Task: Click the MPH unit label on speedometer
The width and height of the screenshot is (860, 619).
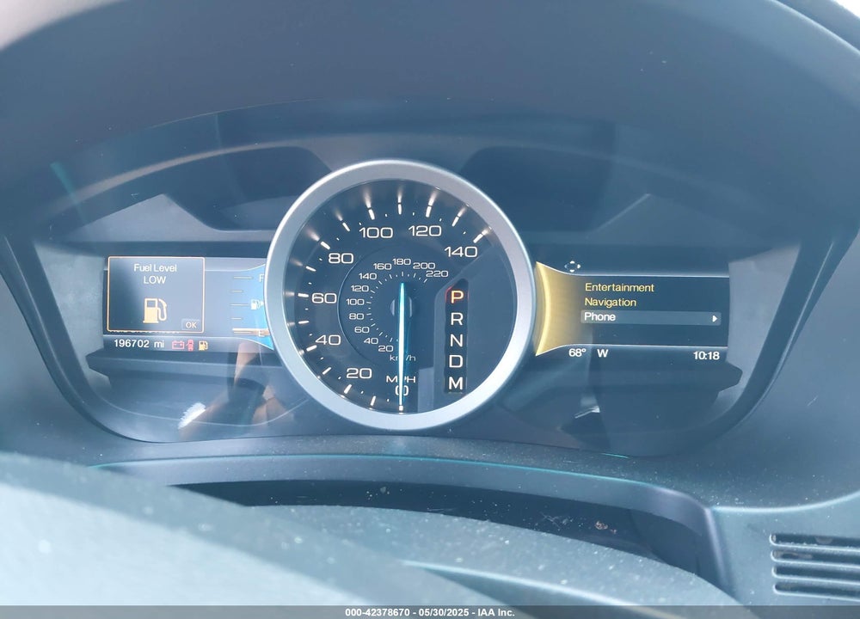Action: [x=401, y=379]
